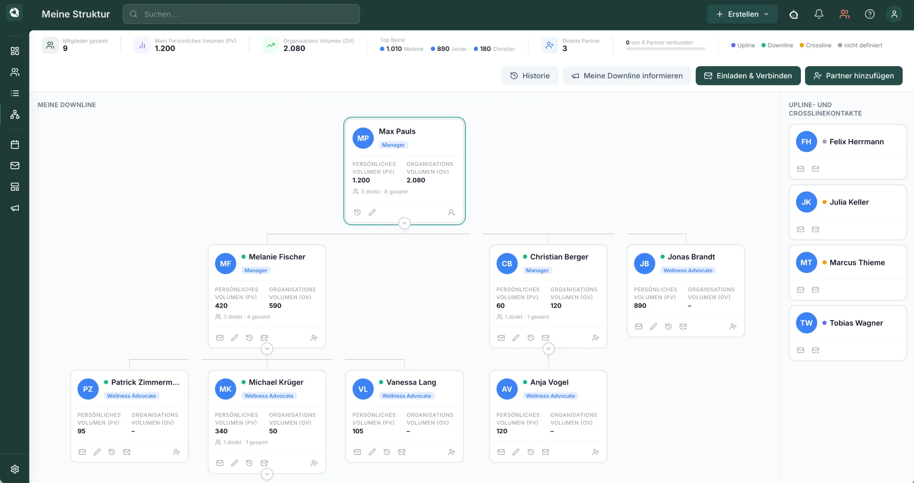Click Meine Downline informieren button

pyautogui.click(x=627, y=75)
